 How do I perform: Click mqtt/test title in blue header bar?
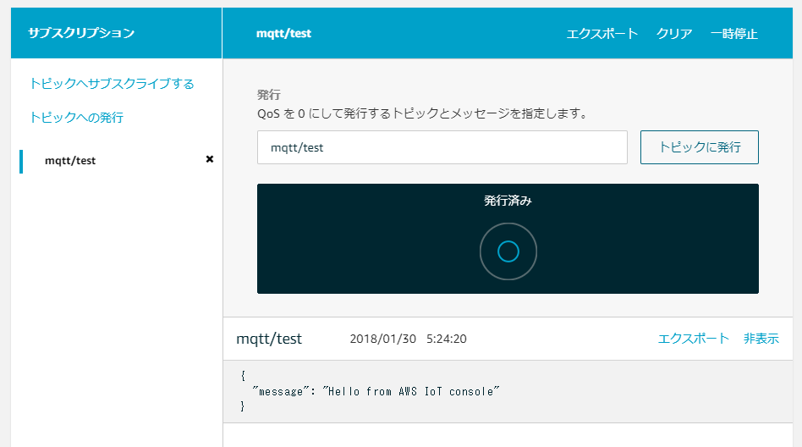pos(283,34)
